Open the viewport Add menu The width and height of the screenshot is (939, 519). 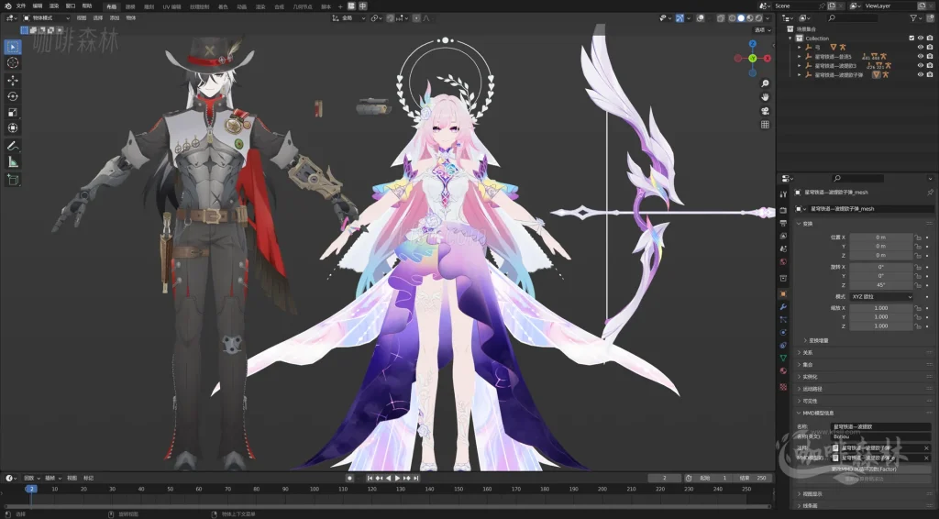pos(115,18)
